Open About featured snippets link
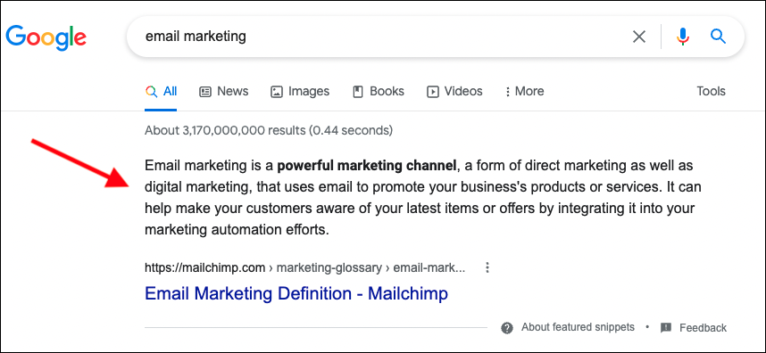The width and height of the screenshot is (766, 353). point(578,327)
